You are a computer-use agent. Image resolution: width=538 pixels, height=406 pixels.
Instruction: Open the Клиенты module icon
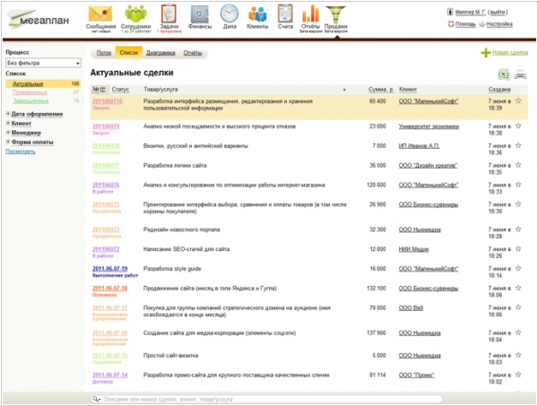257,14
